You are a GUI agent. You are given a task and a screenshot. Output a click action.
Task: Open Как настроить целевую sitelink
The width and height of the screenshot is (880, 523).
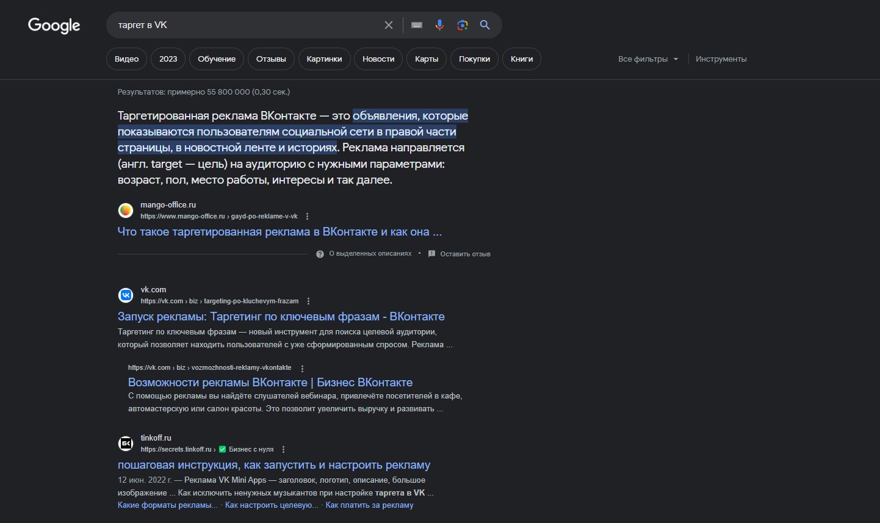(x=272, y=505)
